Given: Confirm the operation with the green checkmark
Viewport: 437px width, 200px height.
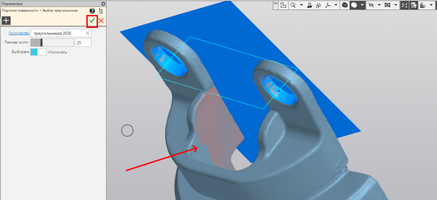Looking at the screenshot, I should (x=92, y=21).
